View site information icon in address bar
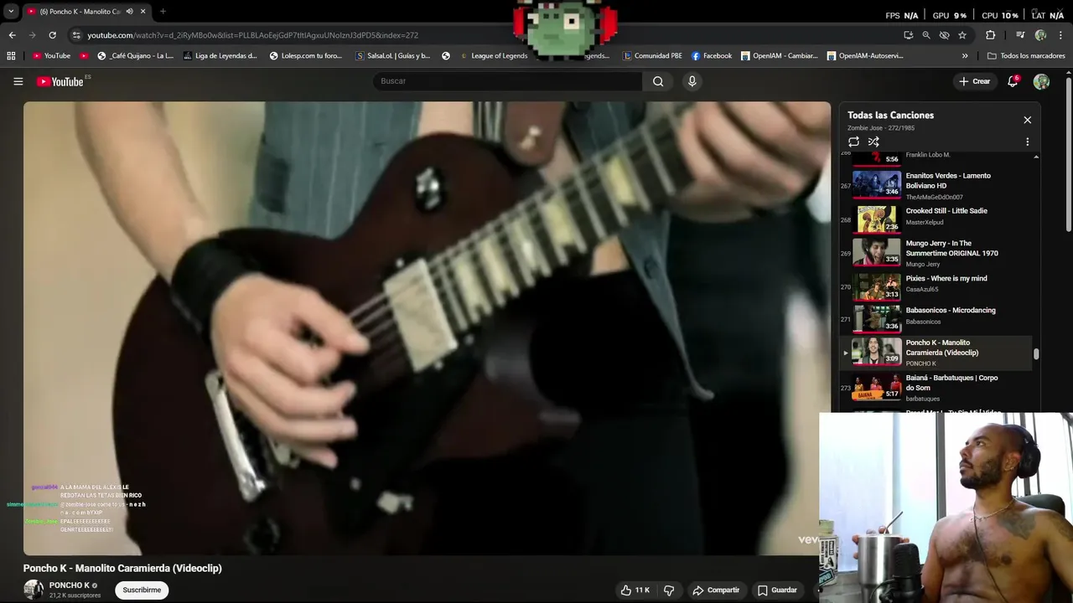This screenshot has height=603, width=1073. pos(76,35)
